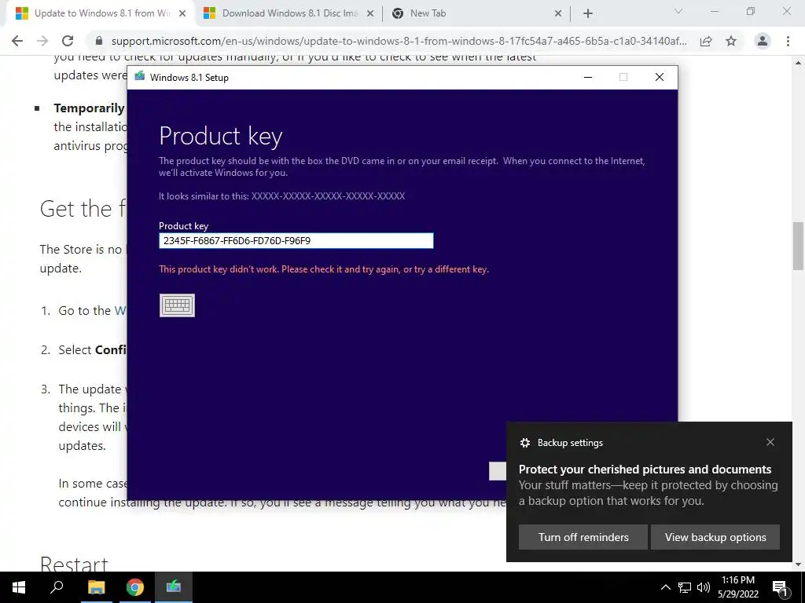Click the Backup settings gear icon

point(524,443)
